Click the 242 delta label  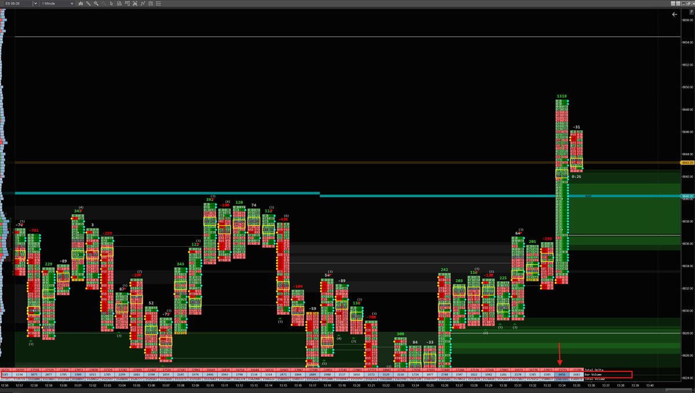[444, 270]
